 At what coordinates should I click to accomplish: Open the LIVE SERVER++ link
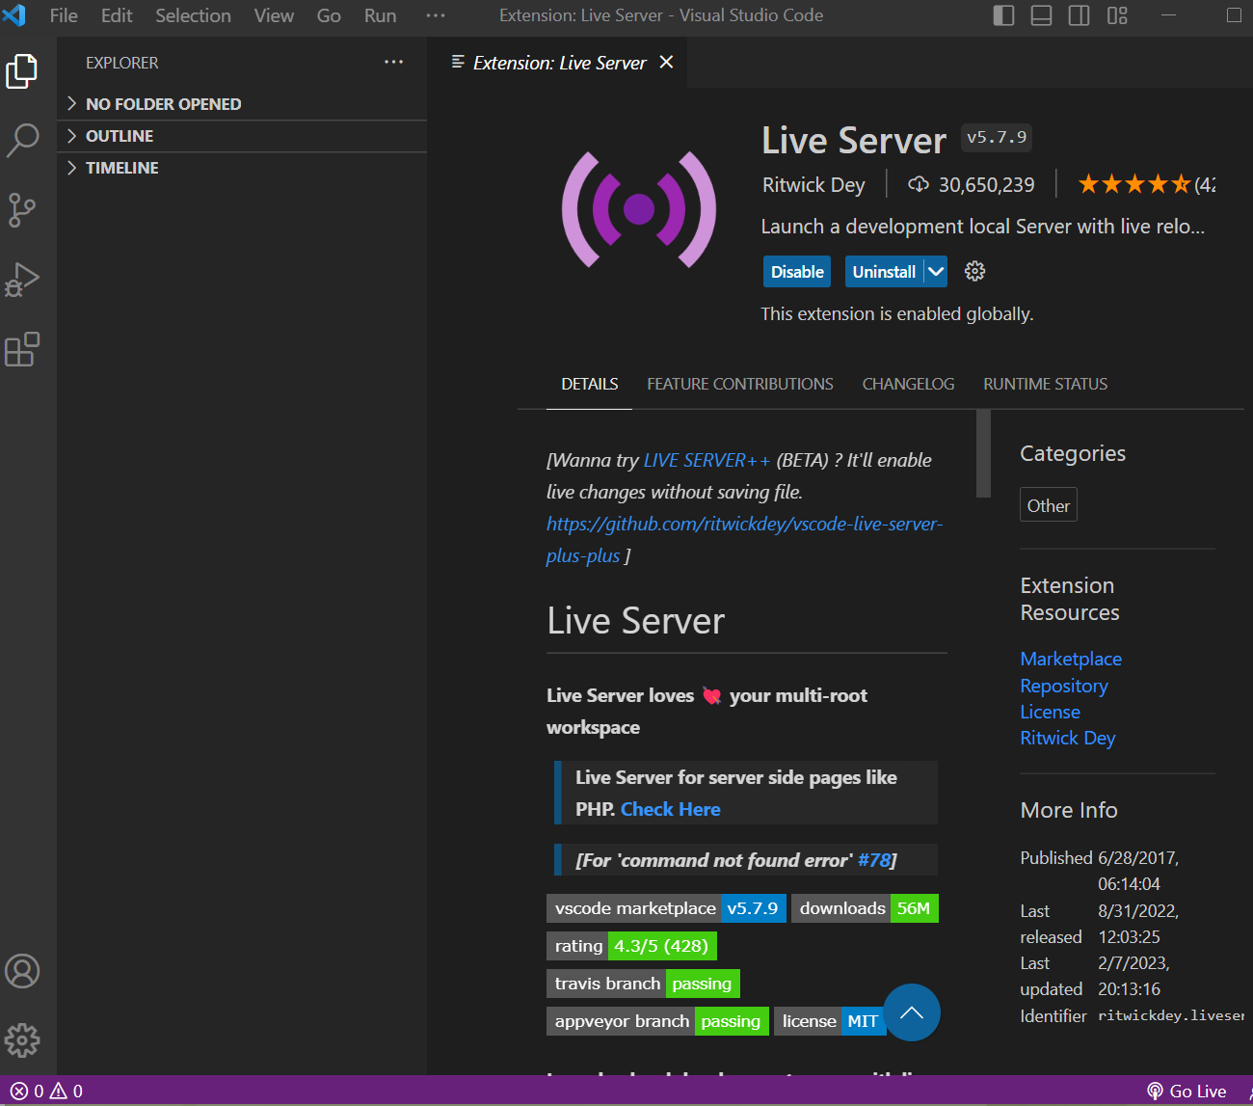[707, 460]
